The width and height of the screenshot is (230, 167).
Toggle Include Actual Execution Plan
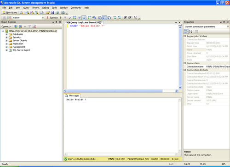(x=89, y=18)
